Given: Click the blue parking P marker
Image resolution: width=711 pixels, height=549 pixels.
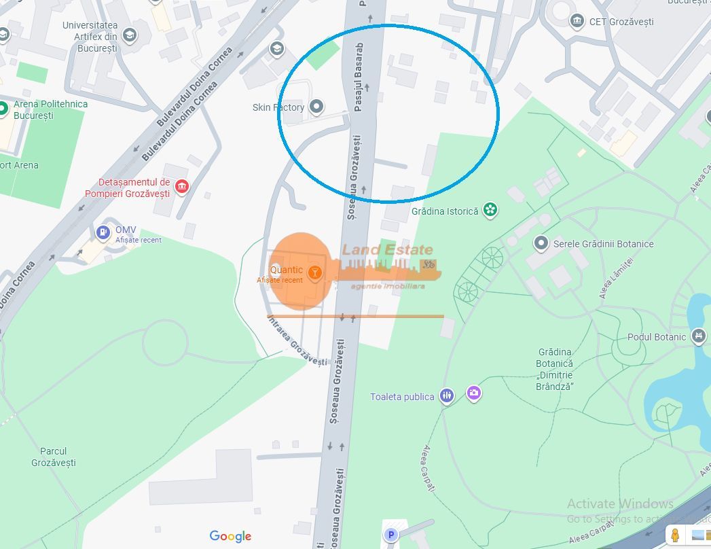Looking at the screenshot, I should point(391,535).
